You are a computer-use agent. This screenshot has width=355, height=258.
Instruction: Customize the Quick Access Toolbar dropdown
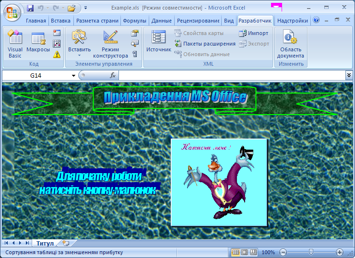[85, 8]
